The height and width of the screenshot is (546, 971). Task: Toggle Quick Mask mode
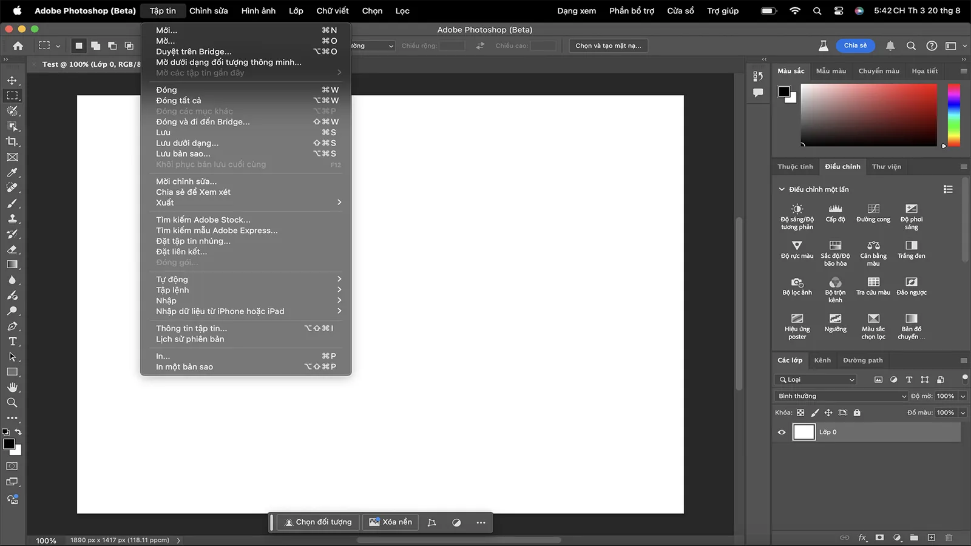click(12, 467)
